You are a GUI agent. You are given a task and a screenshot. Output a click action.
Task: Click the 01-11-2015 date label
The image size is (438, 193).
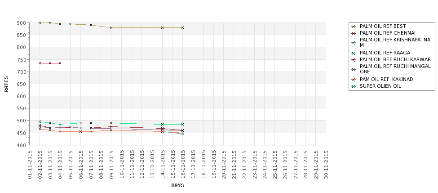coord(30,165)
